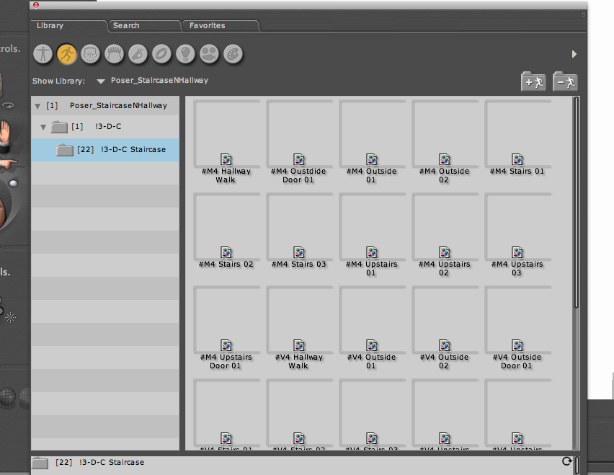Collapse the !3-D-C folder
This screenshot has width=614, height=475.
tap(44, 128)
